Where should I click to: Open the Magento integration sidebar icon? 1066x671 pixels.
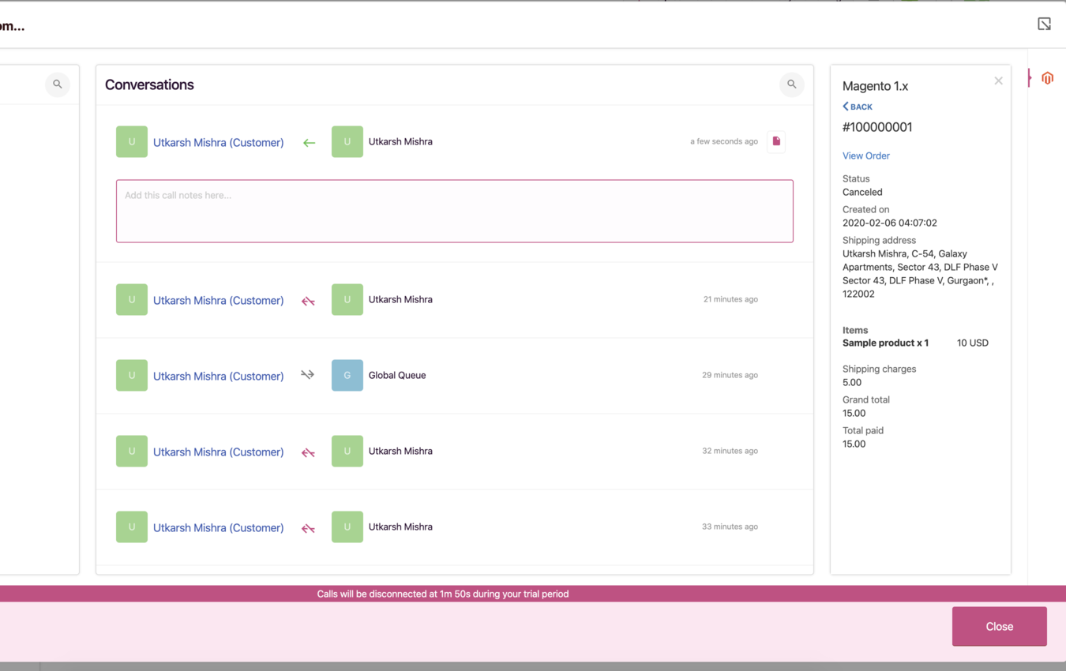[1047, 77]
